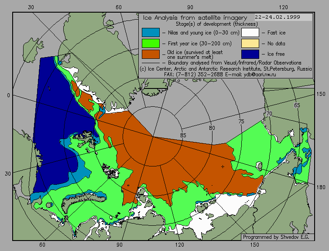This screenshot has width=329, height=251.
Task: Click the right-edge longitude label 150
Action: point(321,94)
